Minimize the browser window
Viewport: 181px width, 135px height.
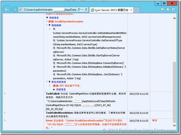click(x=158, y=3)
